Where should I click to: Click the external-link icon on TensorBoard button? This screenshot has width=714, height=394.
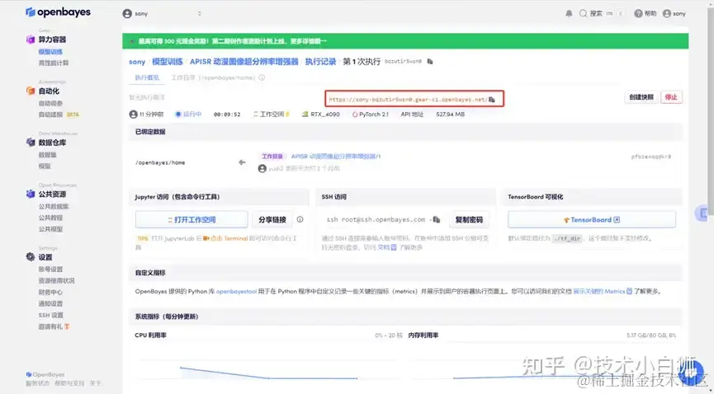[x=617, y=220]
